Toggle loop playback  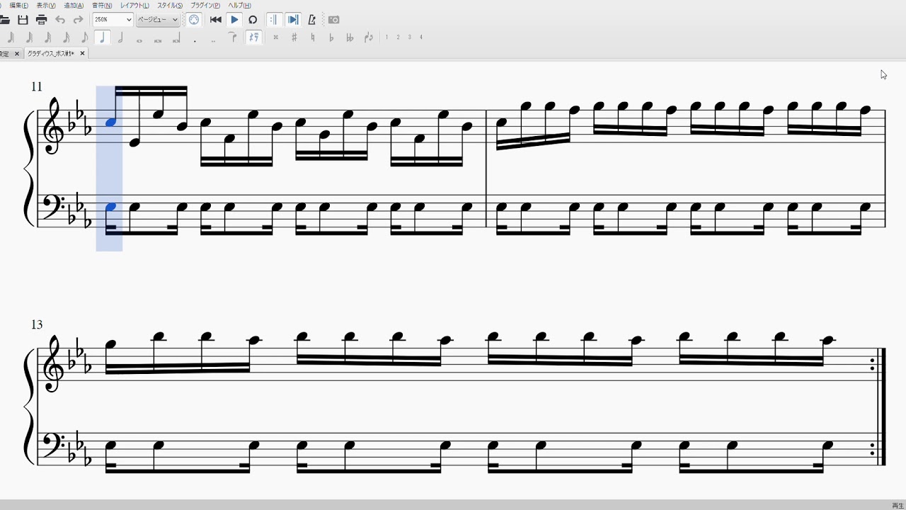point(253,20)
